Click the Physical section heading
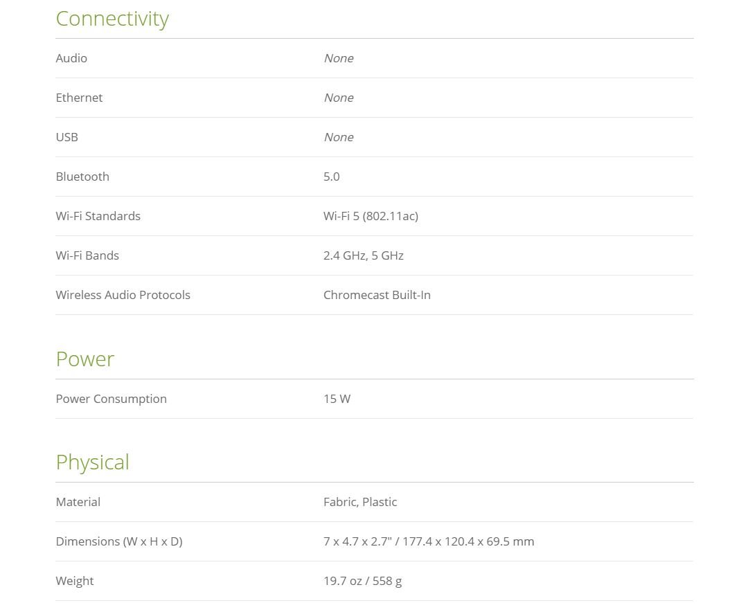 (93, 462)
